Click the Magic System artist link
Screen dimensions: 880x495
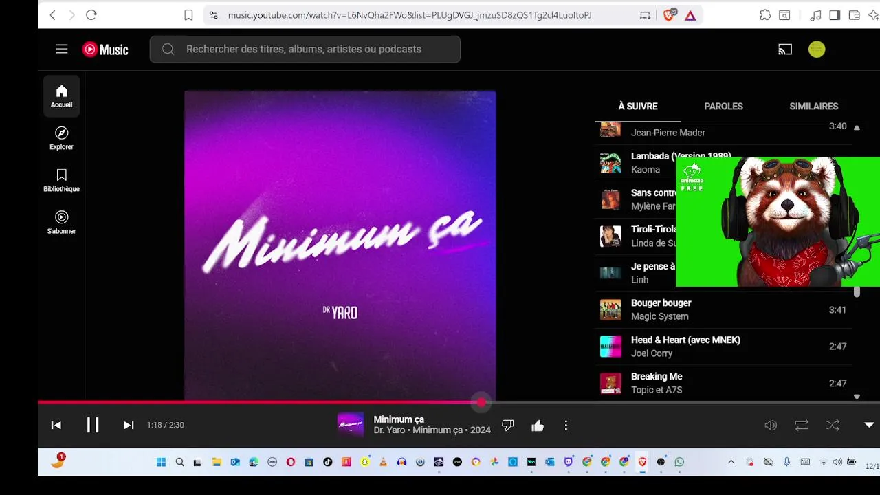click(659, 316)
